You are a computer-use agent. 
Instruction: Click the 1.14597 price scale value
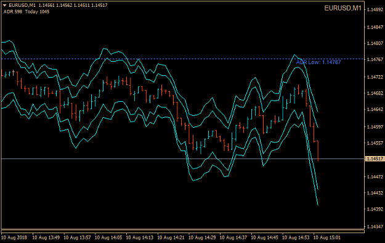[x=375, y=127]
